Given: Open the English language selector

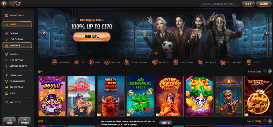Looking at the screenshot, I should click(10, 121).
